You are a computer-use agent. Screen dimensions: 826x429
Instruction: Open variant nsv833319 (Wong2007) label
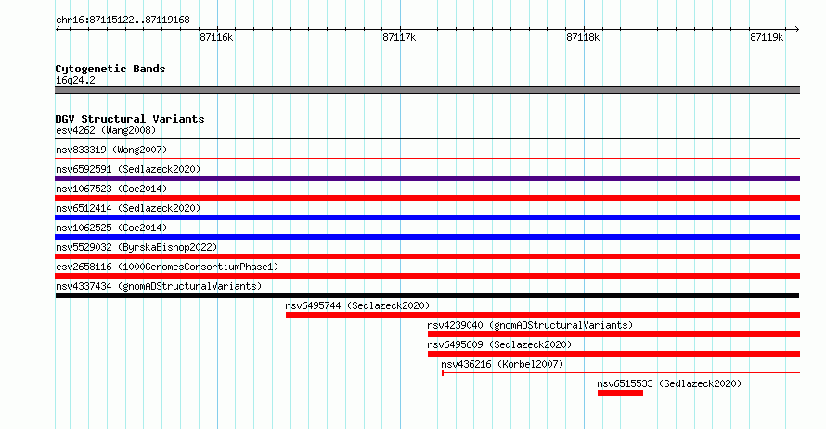pos(111,149)
